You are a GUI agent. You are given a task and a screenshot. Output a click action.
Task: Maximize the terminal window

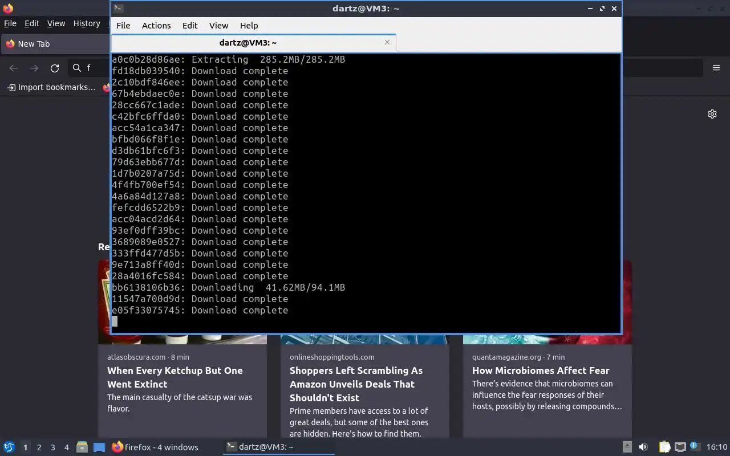602,8
